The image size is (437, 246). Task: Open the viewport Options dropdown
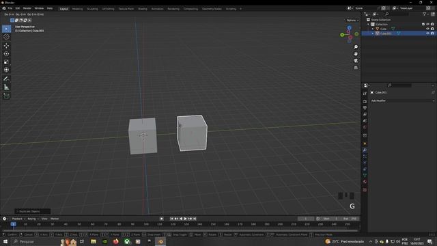pyautogui.click(x=352, y=20)
